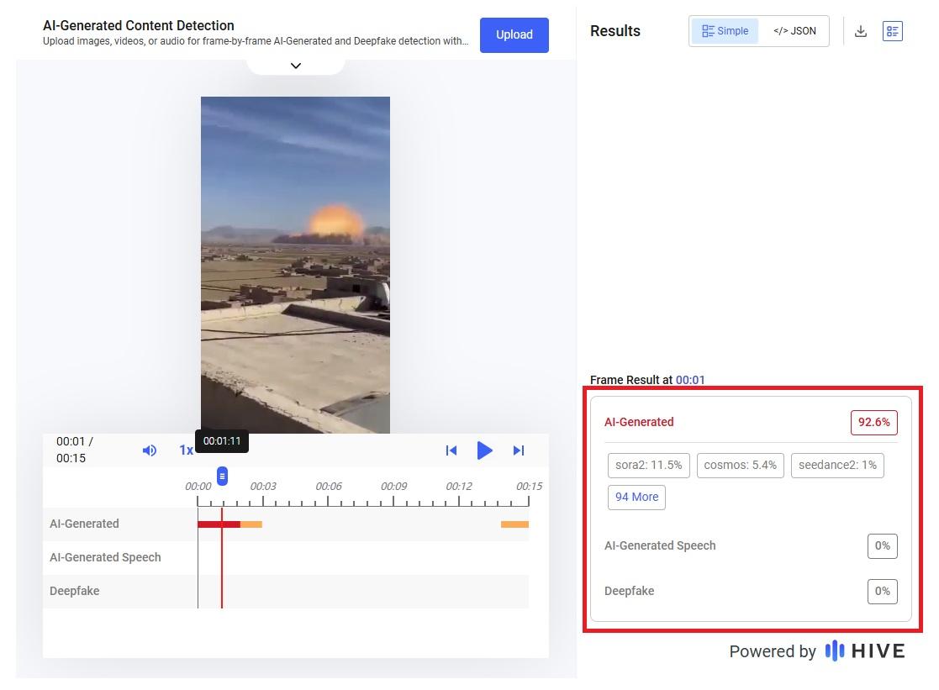Click the video preview frame
939x690 pixels.
(x=295, y=265)
